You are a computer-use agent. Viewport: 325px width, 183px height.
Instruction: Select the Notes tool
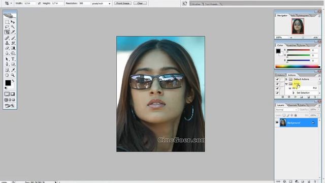click(x=7, y=70)
